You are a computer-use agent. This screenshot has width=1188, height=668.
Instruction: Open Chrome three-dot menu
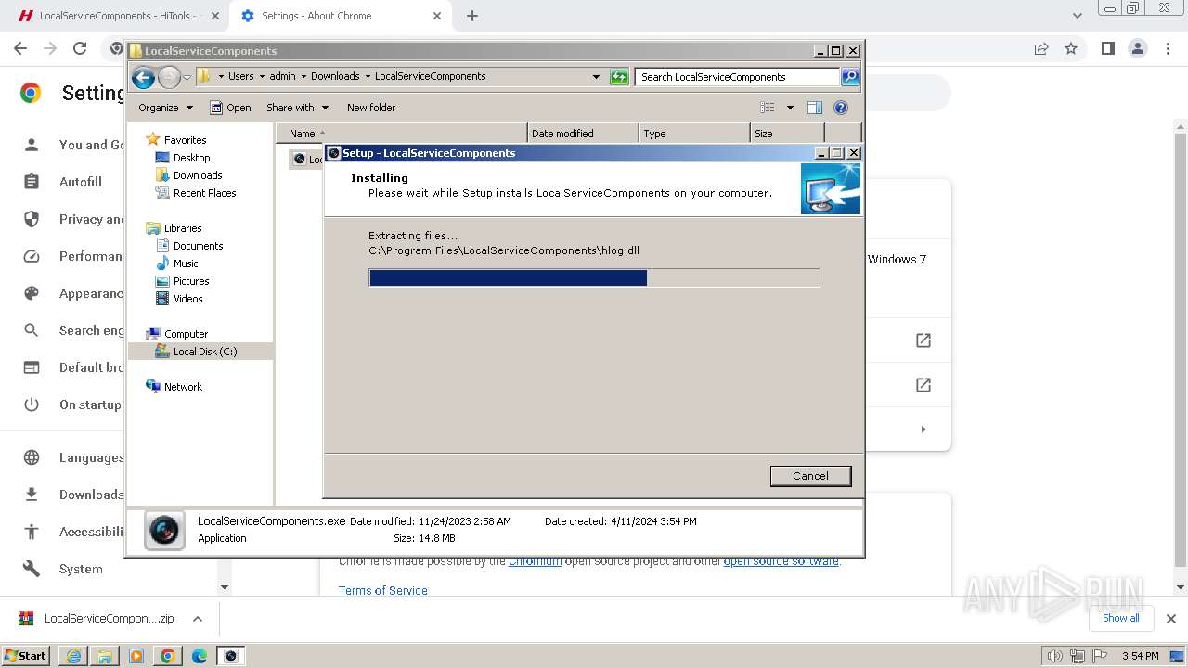click(1167, 48)
